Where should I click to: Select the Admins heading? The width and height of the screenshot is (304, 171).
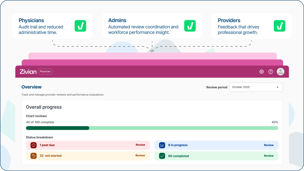pos(117,20)
